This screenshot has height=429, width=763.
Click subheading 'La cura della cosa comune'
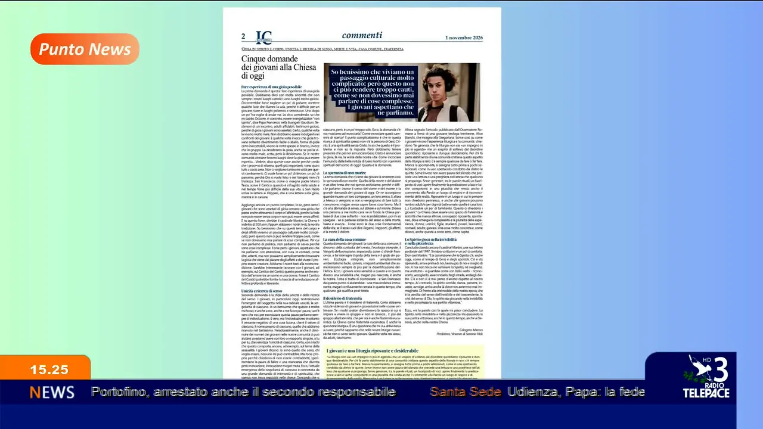(345, 240)
